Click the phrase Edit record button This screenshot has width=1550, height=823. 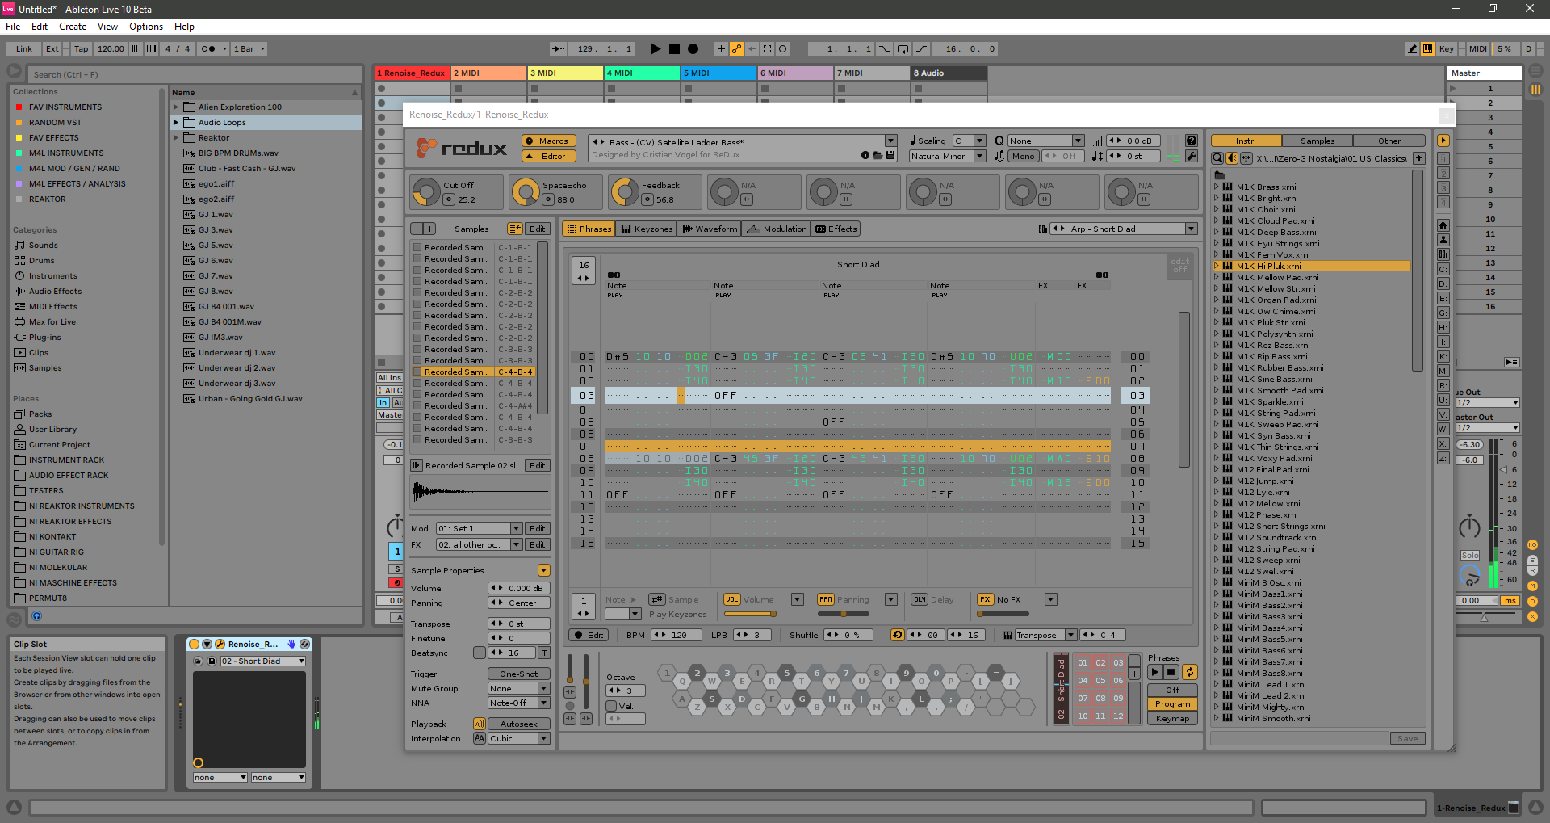(589, 635)
